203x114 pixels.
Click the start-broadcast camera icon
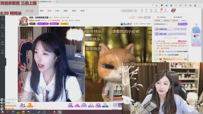[x=151, y=11]
